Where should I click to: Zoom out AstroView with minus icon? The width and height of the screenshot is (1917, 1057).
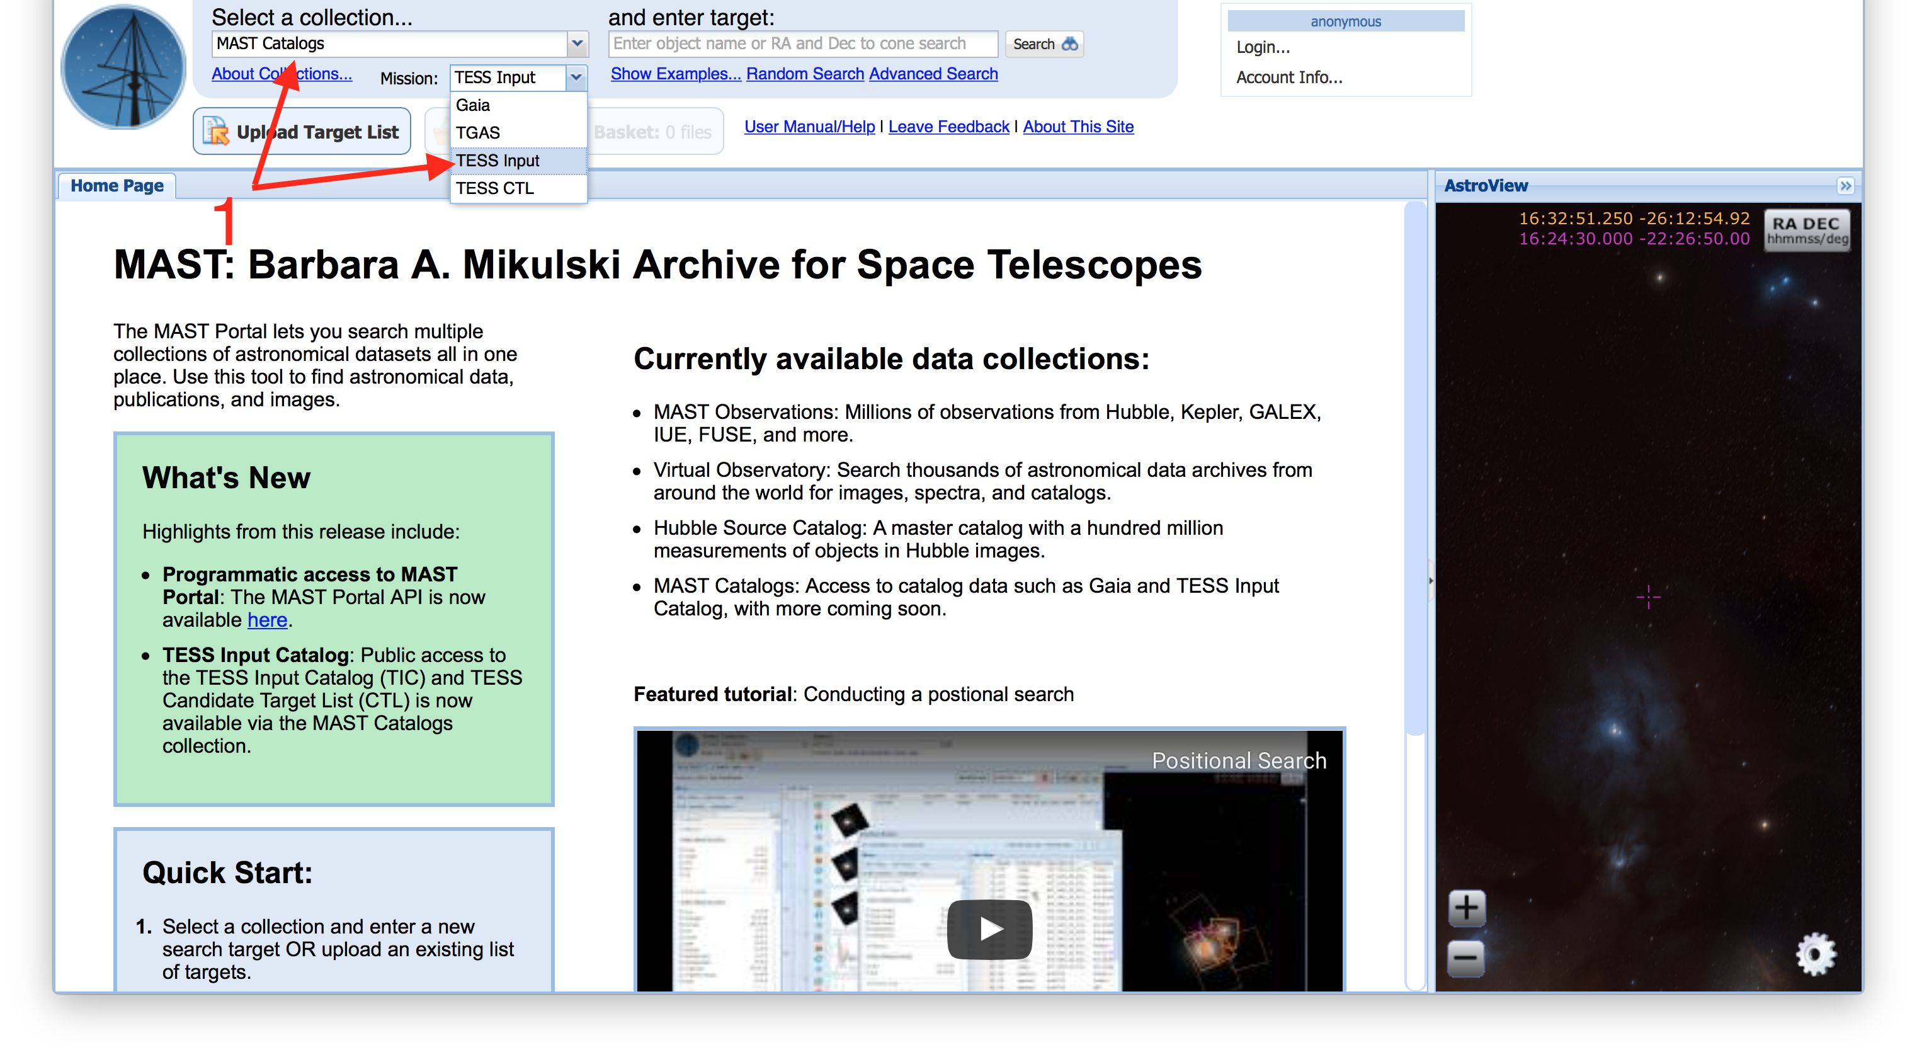(x=1466, y=958)
